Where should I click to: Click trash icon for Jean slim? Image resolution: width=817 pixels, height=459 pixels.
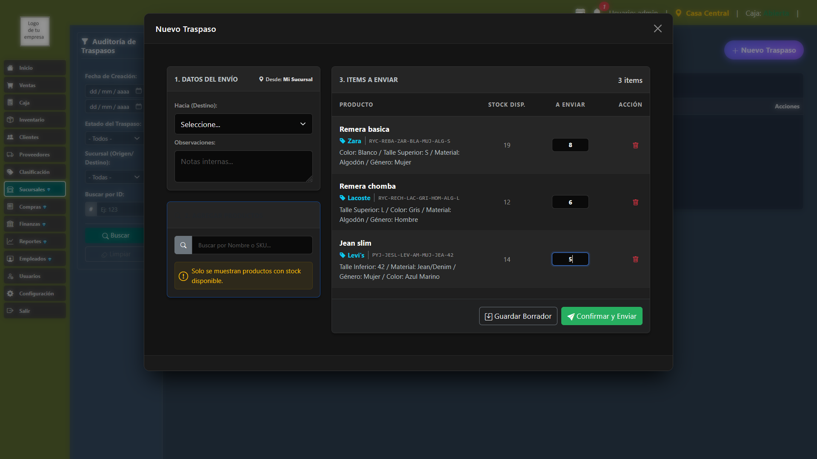pos(635,259)
